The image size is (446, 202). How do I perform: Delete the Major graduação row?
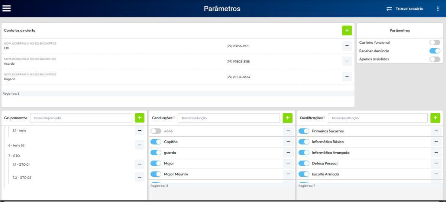288,163
